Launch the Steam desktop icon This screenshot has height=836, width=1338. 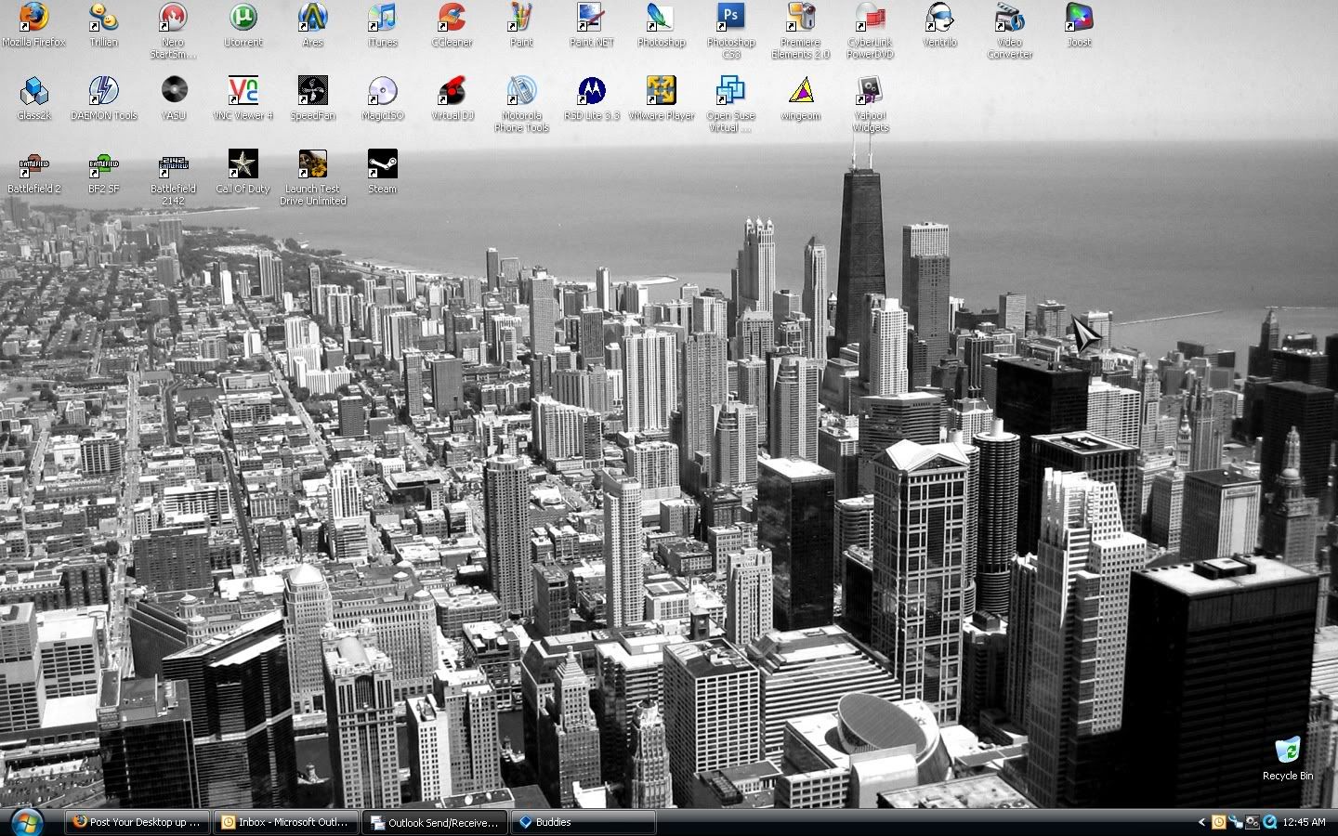382,172
